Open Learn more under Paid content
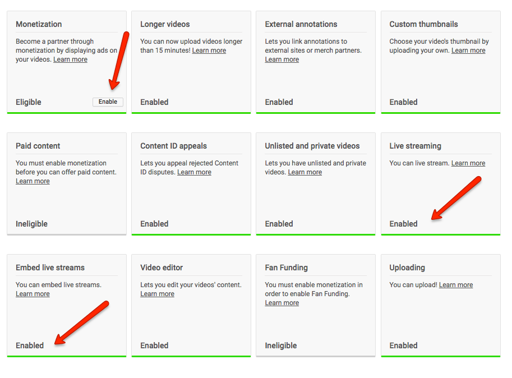512x378 pixels. coord(33,181)
